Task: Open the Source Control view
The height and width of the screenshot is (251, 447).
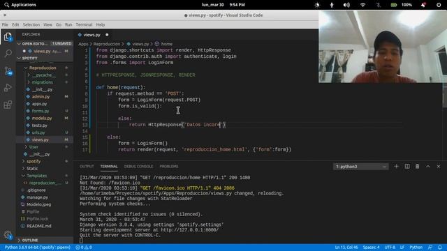Action: click(8, 70)
